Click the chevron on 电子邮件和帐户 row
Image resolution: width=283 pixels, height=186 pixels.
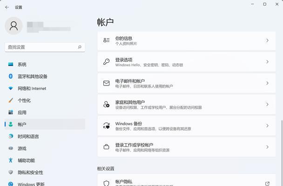[267, 83]
